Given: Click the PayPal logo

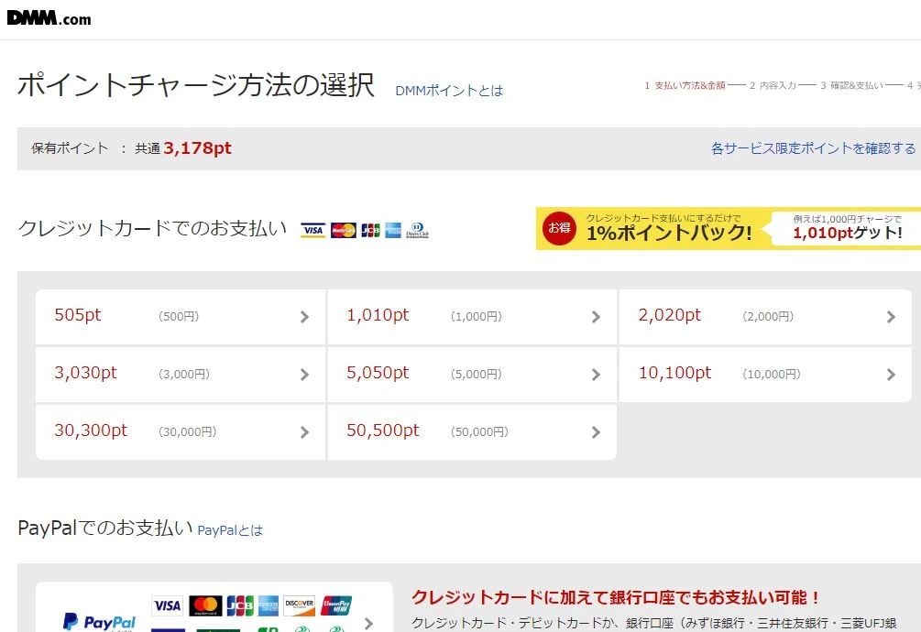Looking at the screenshot, I should 99,622.
